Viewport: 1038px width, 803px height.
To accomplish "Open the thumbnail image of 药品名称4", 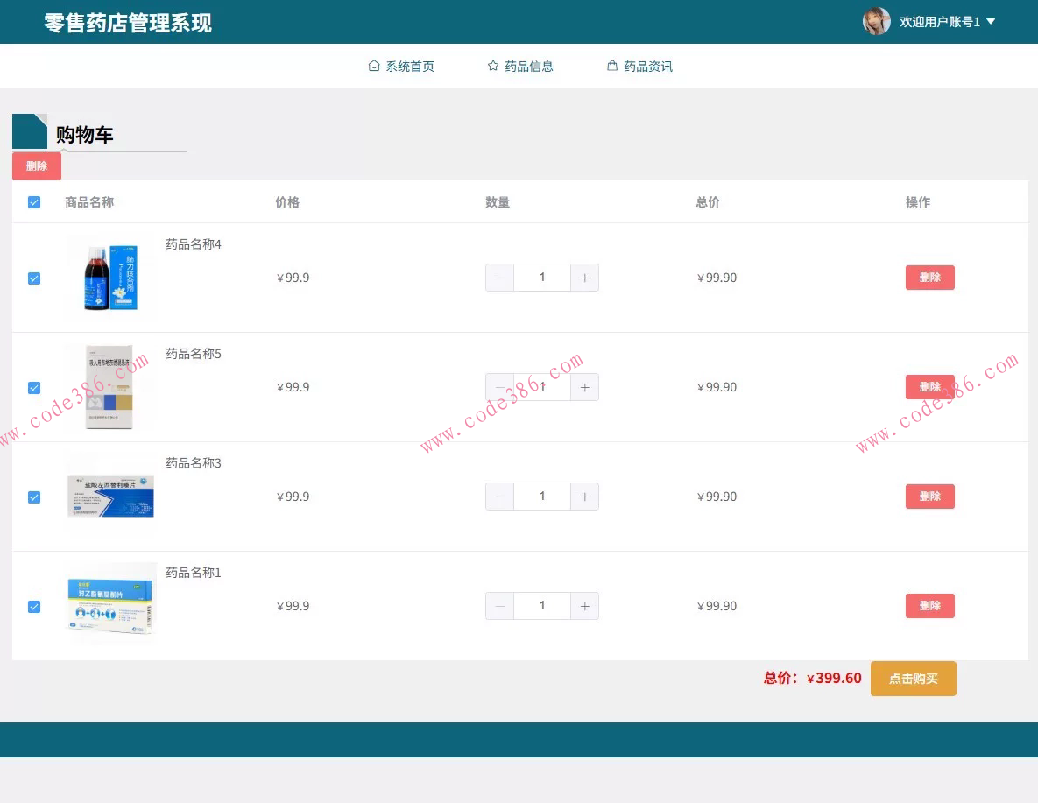I will 110,277.
